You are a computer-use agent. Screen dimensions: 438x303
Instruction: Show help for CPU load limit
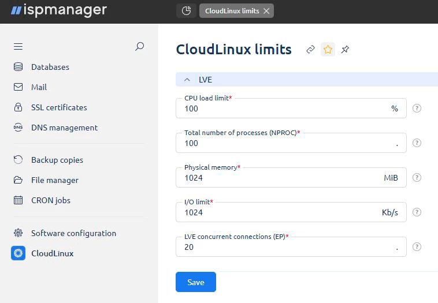pos(417,109)
